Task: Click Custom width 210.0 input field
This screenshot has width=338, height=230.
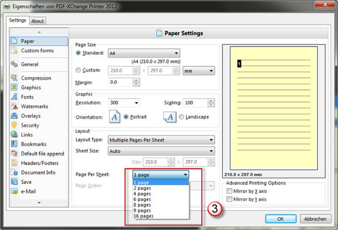Action: pos(121,71)
